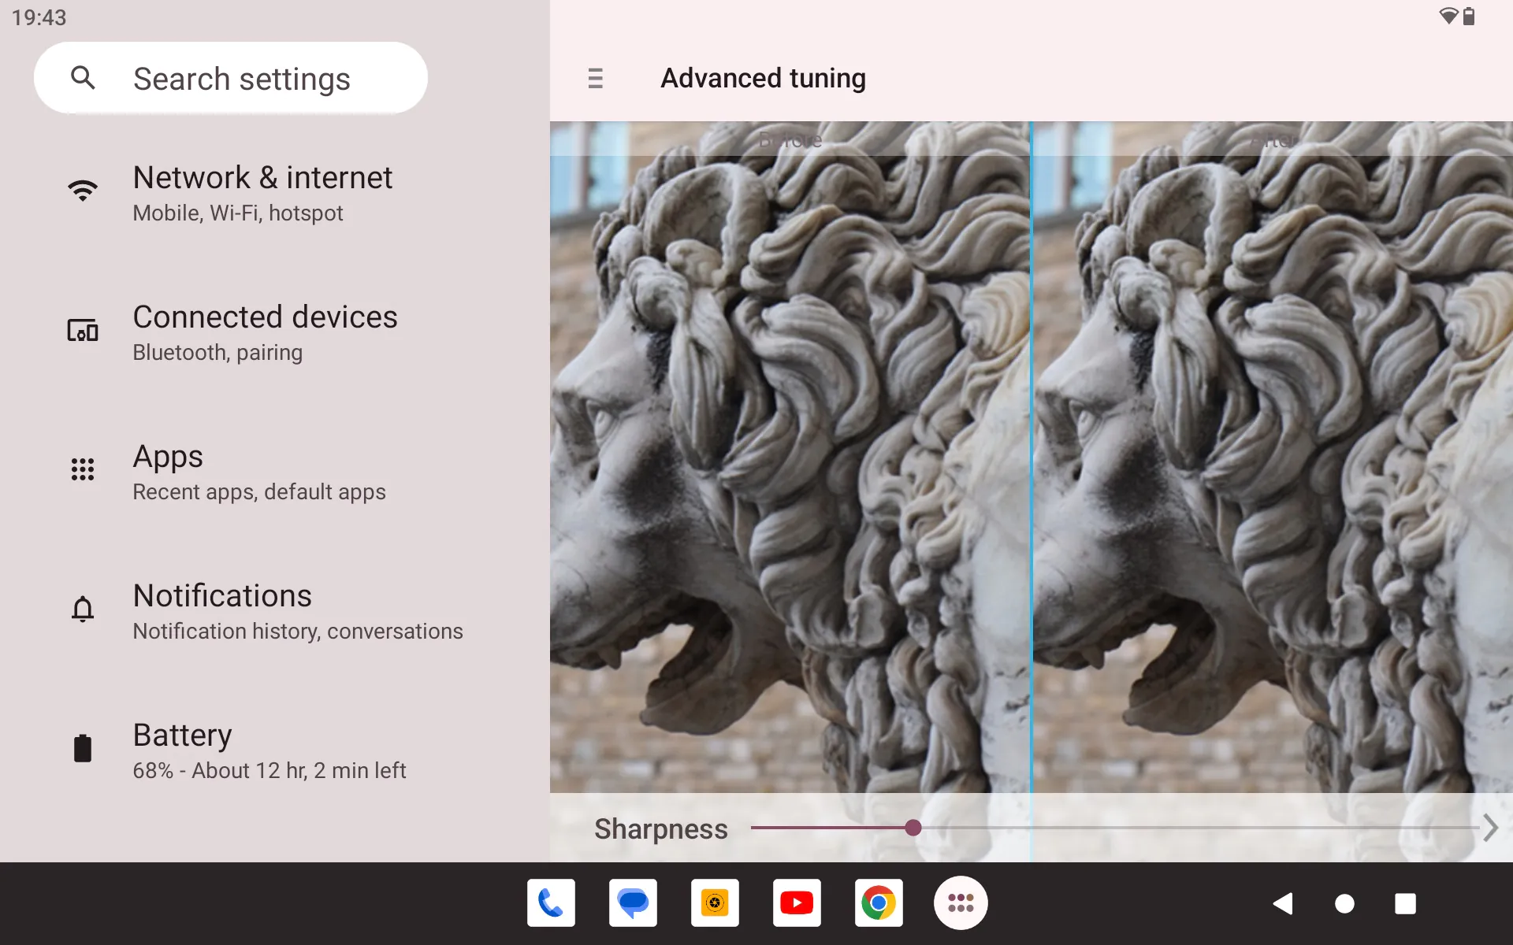Open Connected devices settings
The width and height of the screenshot is (1513, 945).
coord(275,333)
